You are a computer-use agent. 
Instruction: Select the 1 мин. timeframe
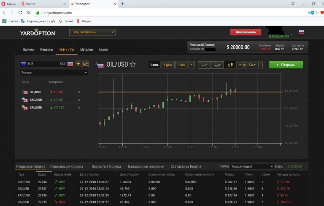pyautogui.click(x=154, y=65)
